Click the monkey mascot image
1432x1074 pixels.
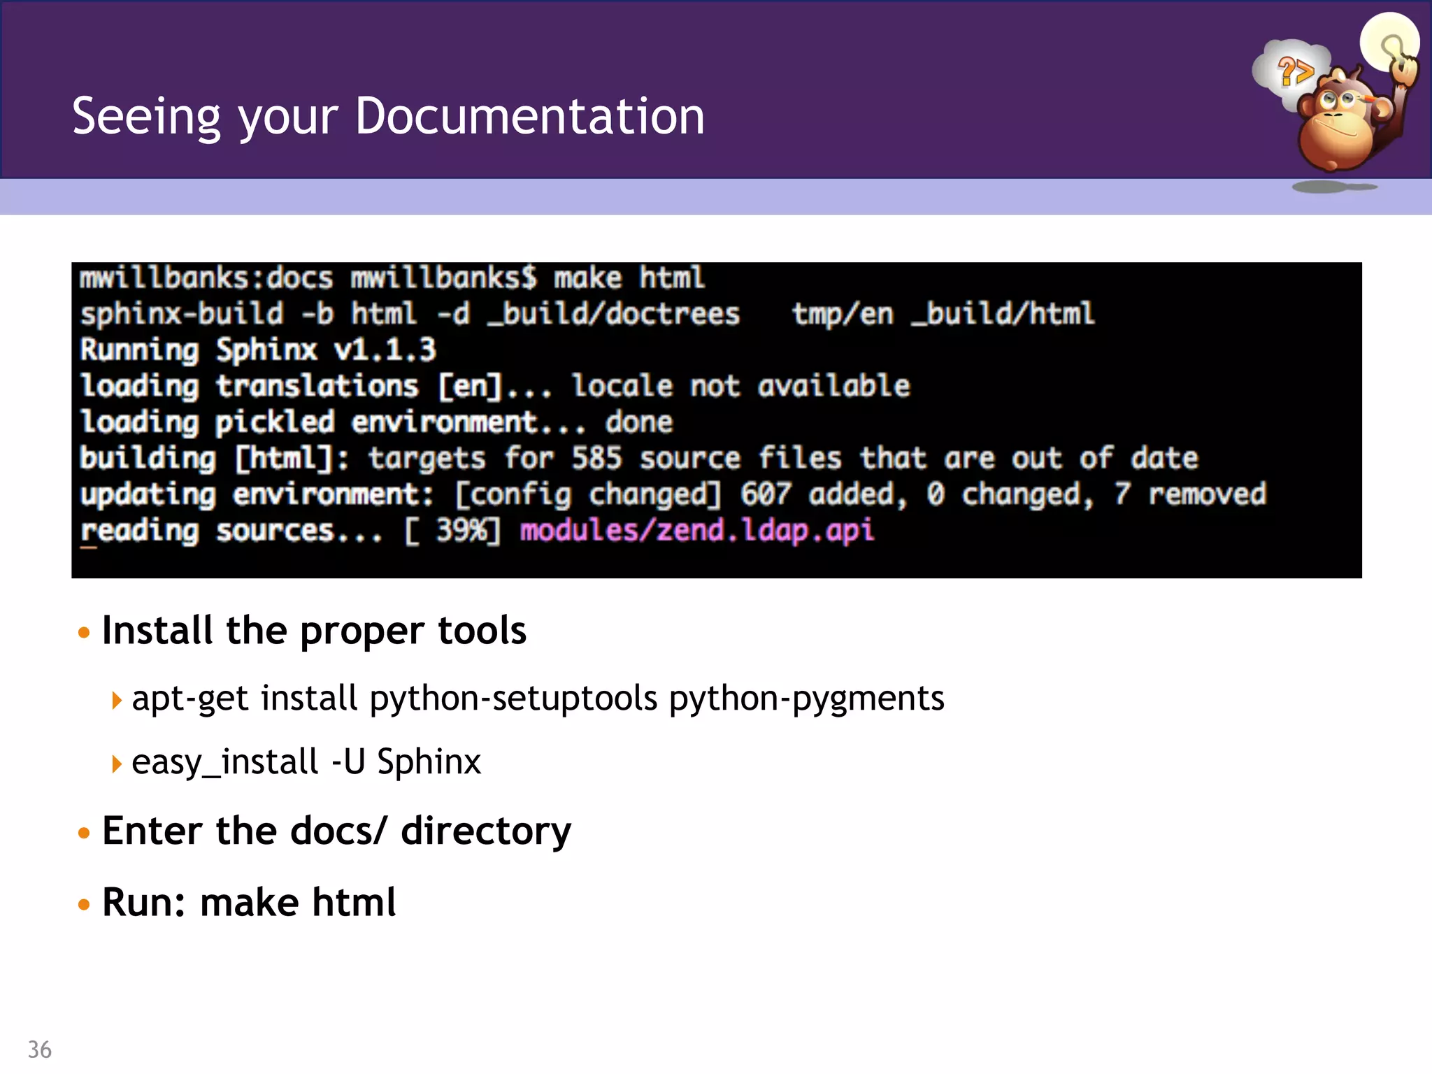tap(1336, 103)
